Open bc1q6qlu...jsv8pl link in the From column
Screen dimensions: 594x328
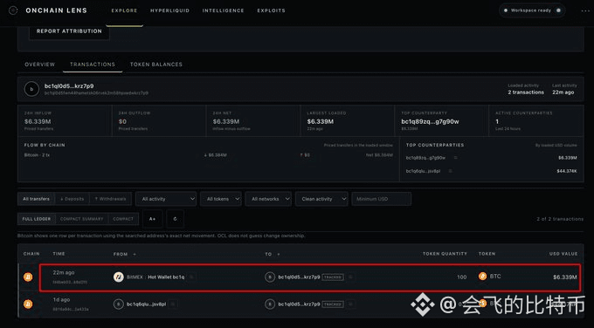coord(146,304)
